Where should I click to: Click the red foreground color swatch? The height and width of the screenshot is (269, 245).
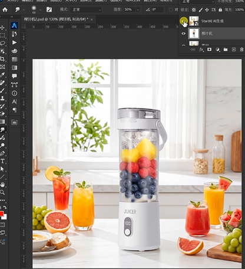coord(1,214)
